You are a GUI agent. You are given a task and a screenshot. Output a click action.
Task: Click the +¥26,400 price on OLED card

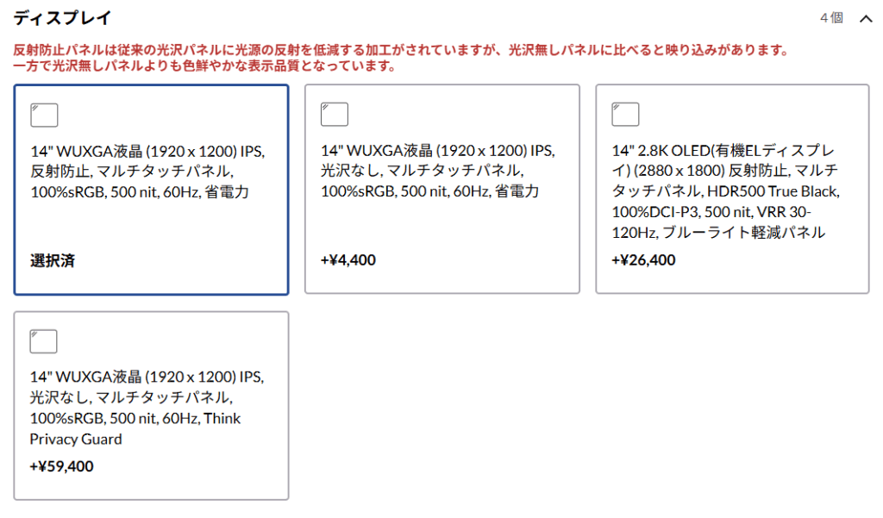click(644, 260)
